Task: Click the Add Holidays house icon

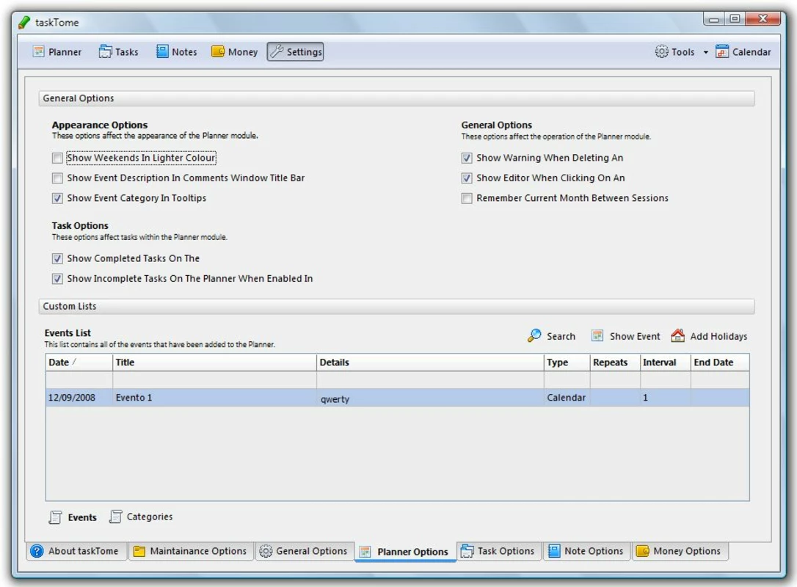Action: [677, 335]
